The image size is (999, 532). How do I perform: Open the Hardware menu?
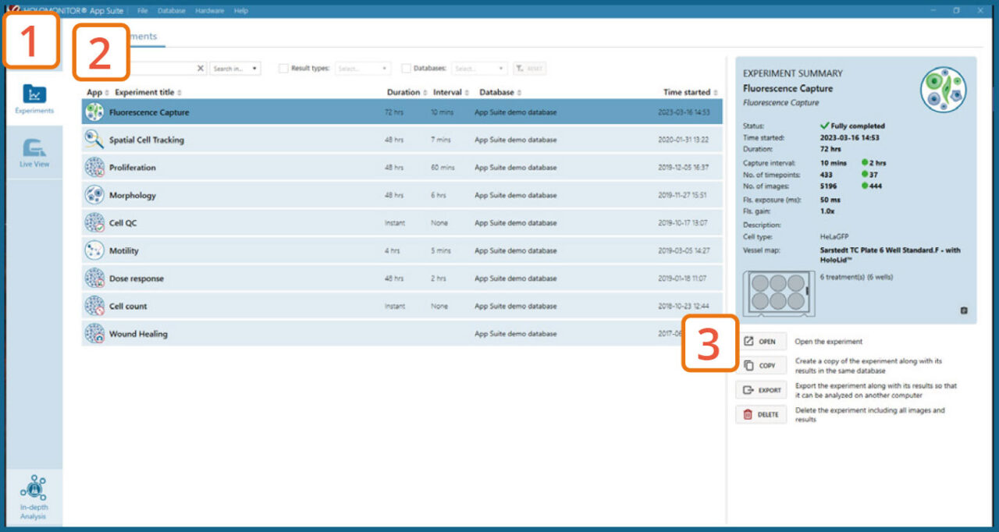click(x=209, y=11)
